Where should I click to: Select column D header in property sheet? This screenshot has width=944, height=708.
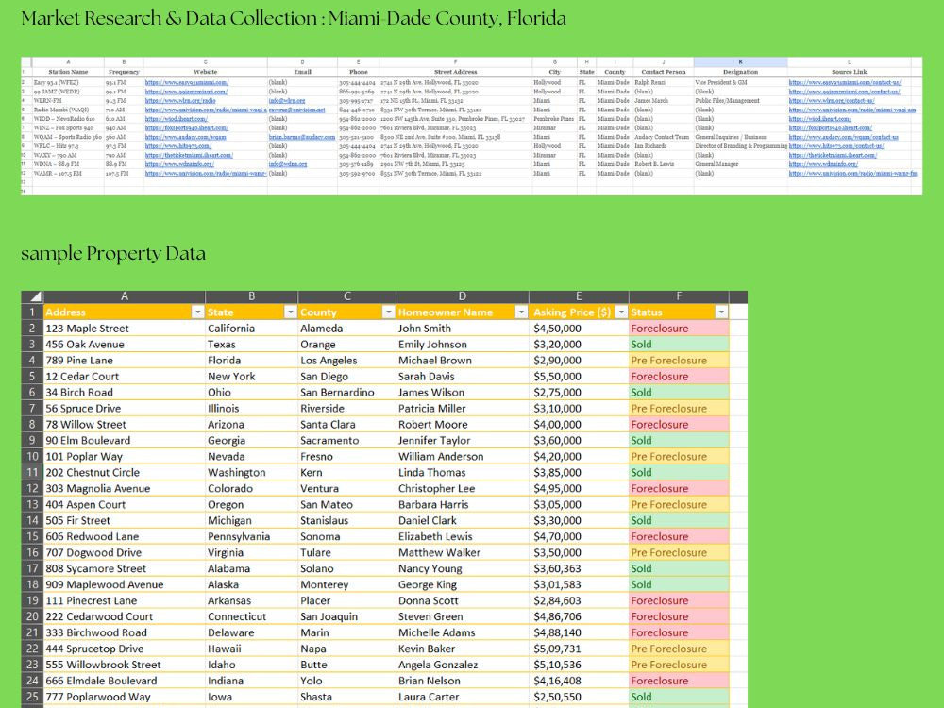(463, 296)
